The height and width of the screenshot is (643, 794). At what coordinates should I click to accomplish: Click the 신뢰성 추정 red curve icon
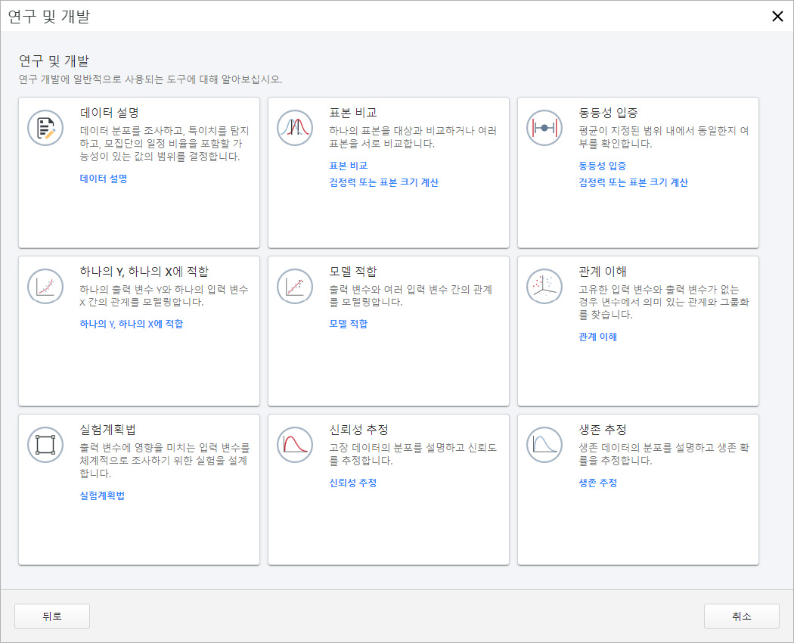point(294,445)
